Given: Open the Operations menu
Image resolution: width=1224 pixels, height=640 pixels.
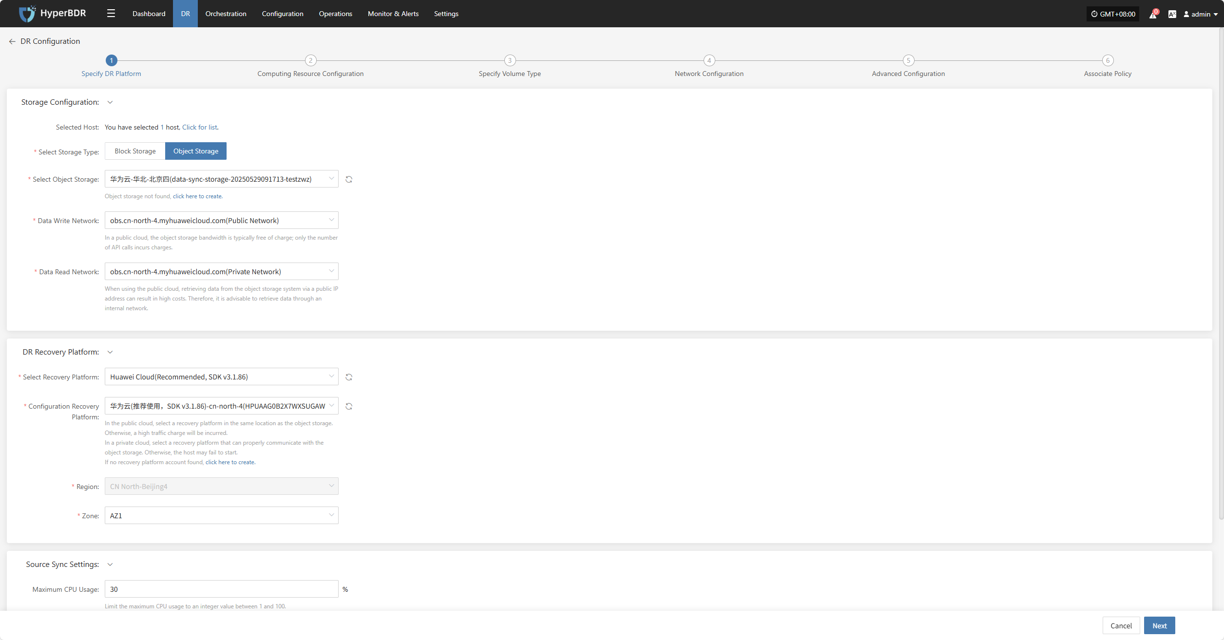Looking at the screenshot, I should [x=335, y=14].
